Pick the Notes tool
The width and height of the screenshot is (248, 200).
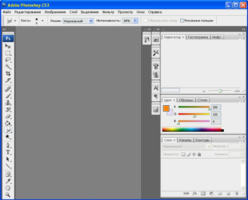pos(8,174)
